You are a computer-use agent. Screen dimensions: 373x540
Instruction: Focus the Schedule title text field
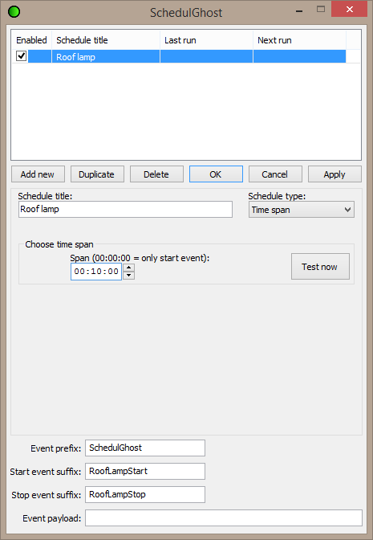125,210
